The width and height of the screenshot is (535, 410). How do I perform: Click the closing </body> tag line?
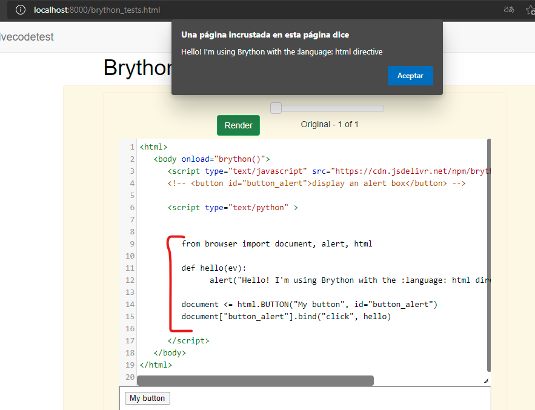[170, 352]
